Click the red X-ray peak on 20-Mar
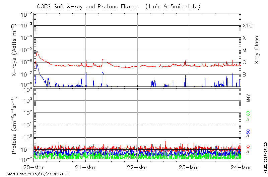Viewport: 268px width, 177px height. (x=37, y=51)
